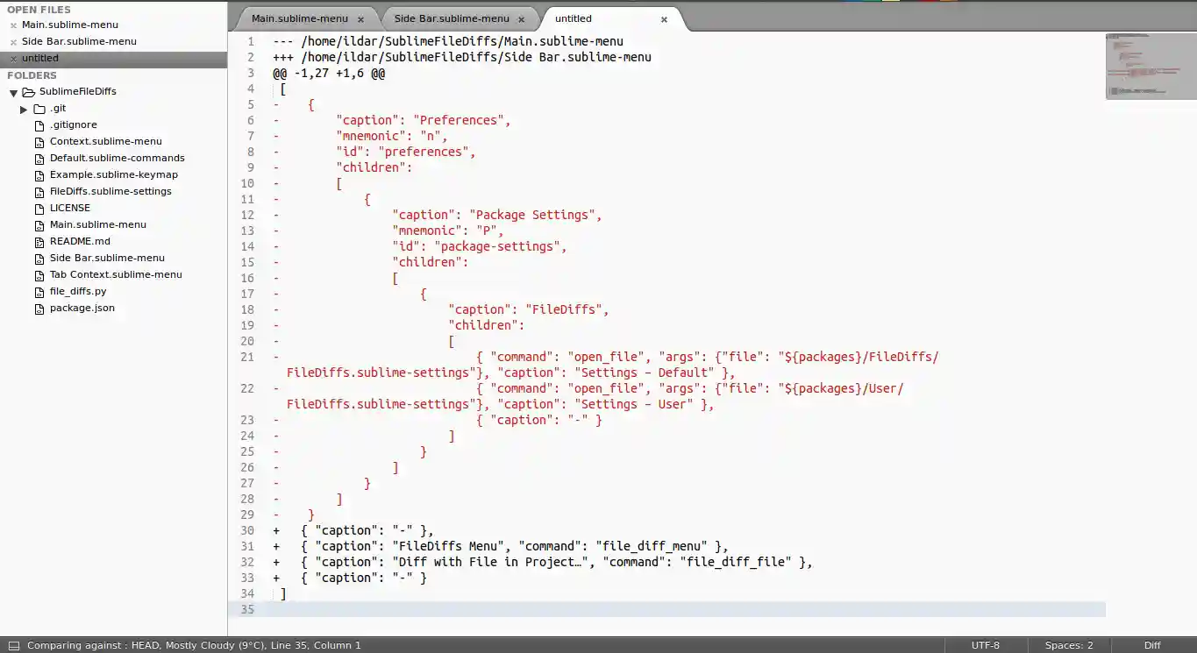The width and height of the screenshot is (1197, 653).
Task: Click the LICENSE file icon
Action: click(x=39, y=209)
